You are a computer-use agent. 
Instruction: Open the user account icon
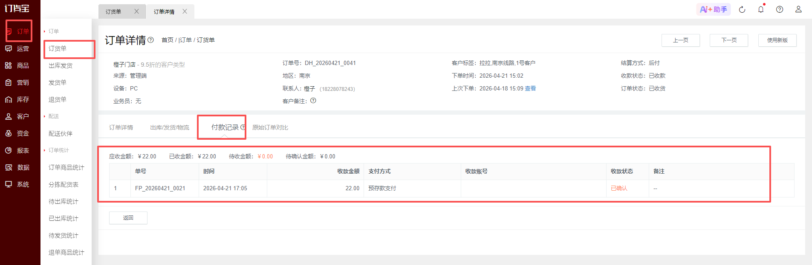798,9
